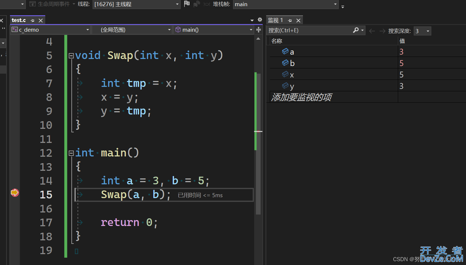Collapse the main function fold marker
This screenshot has width=466, height=265.
click(71, 153)
